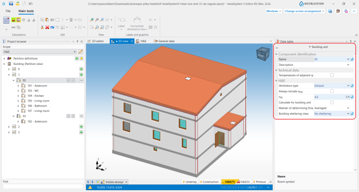Toggle GRID mode in status bar
Viewport: 359px width, 192px height.
(x=242, y=188)
